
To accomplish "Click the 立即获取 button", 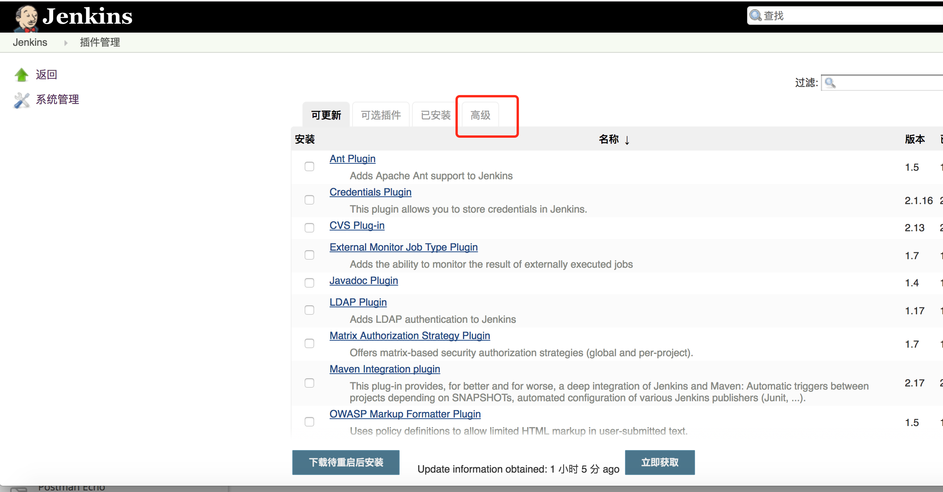I will pos(660,462).
